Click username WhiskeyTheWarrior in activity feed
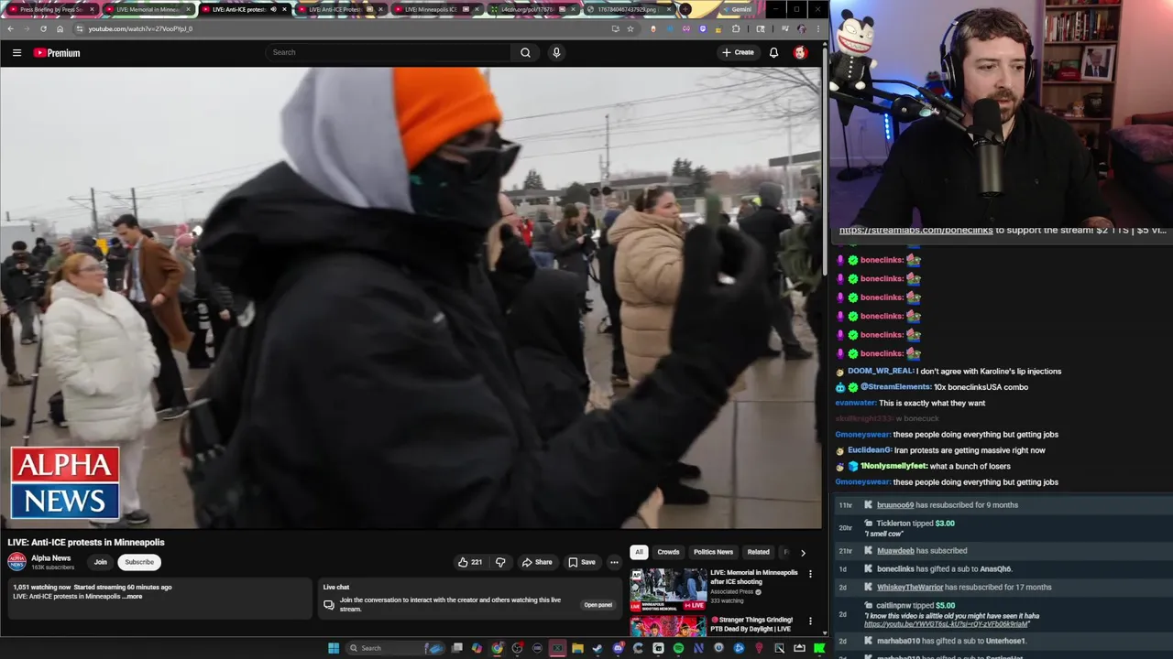The height and width of the screenshot is (659, 1173). 910,588
